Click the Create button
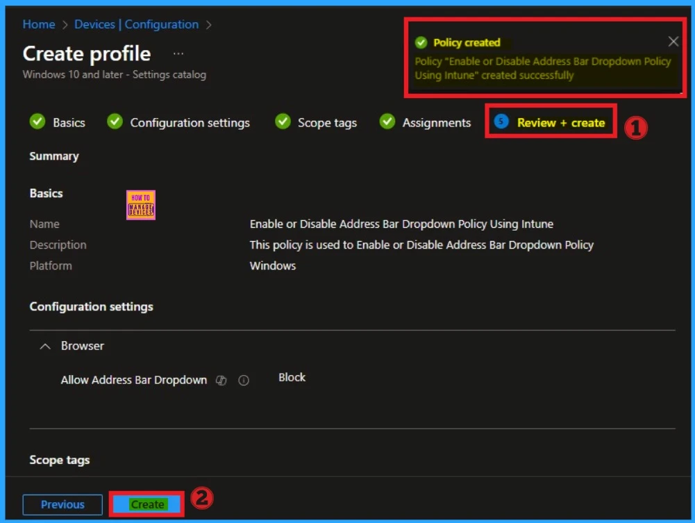The height and width of the screenshot is (523, 695). tap(147, 504)
